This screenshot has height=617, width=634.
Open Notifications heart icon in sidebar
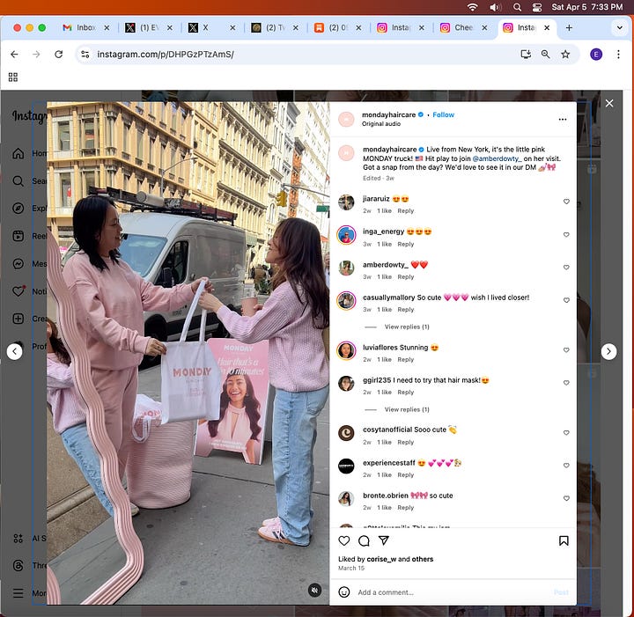(x=18, y=291)
